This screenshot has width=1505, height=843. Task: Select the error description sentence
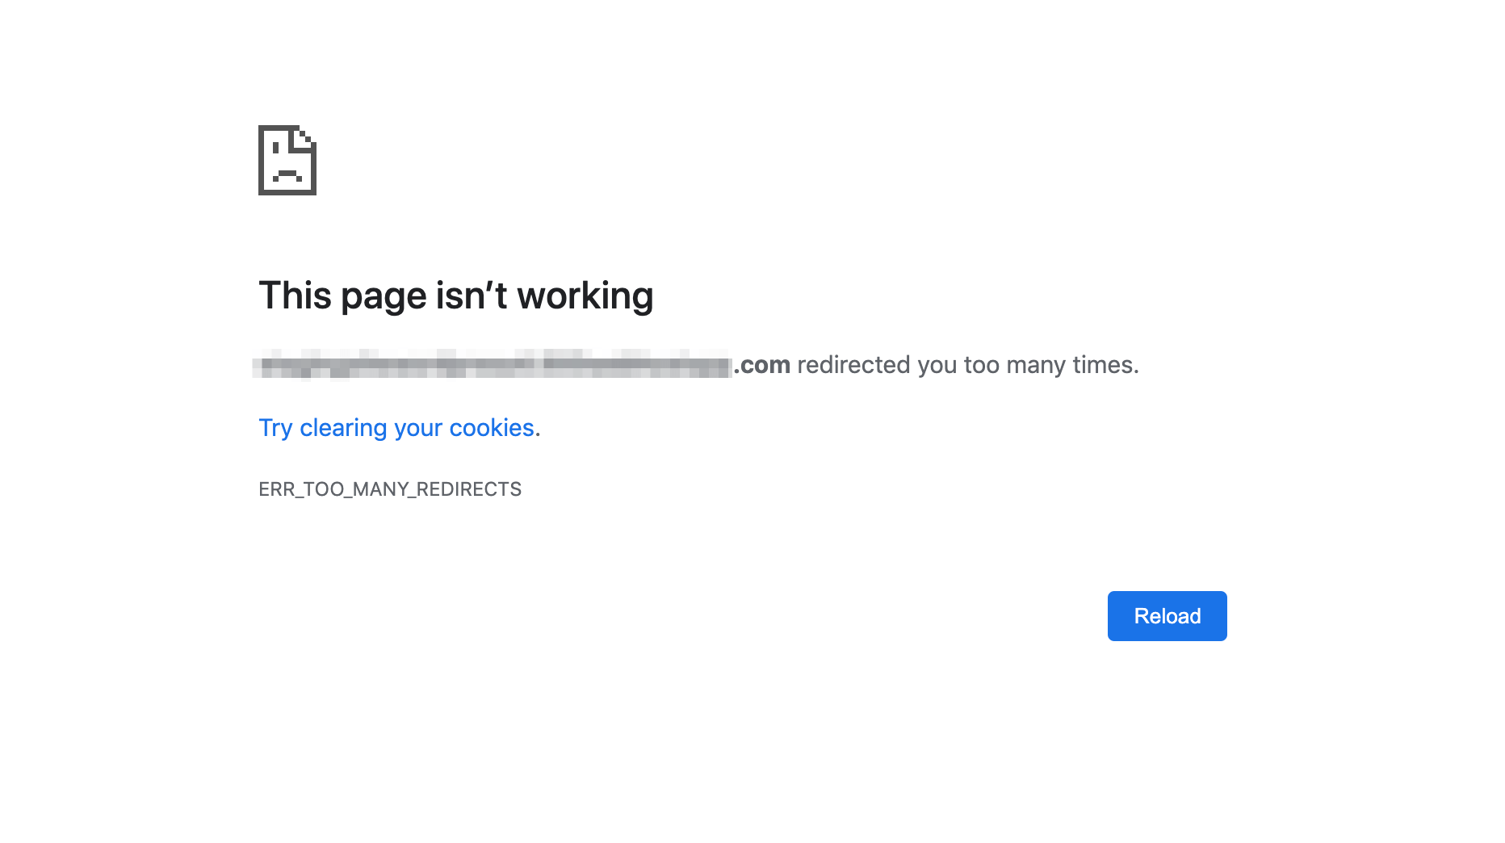pos(698,365)
